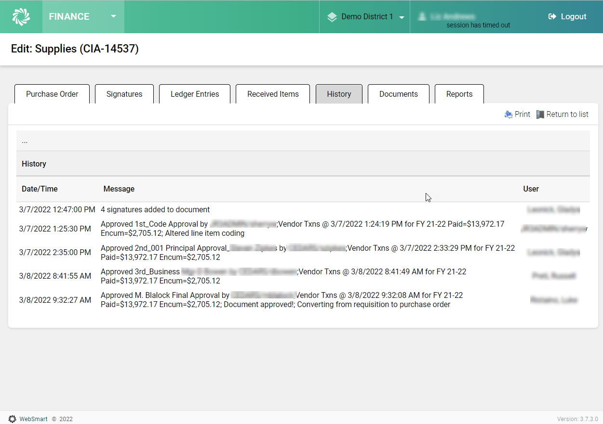Log out using the Logout link
Image resolution: width=603 pixels, height=424 pixels.
click(x=574, y=16)
